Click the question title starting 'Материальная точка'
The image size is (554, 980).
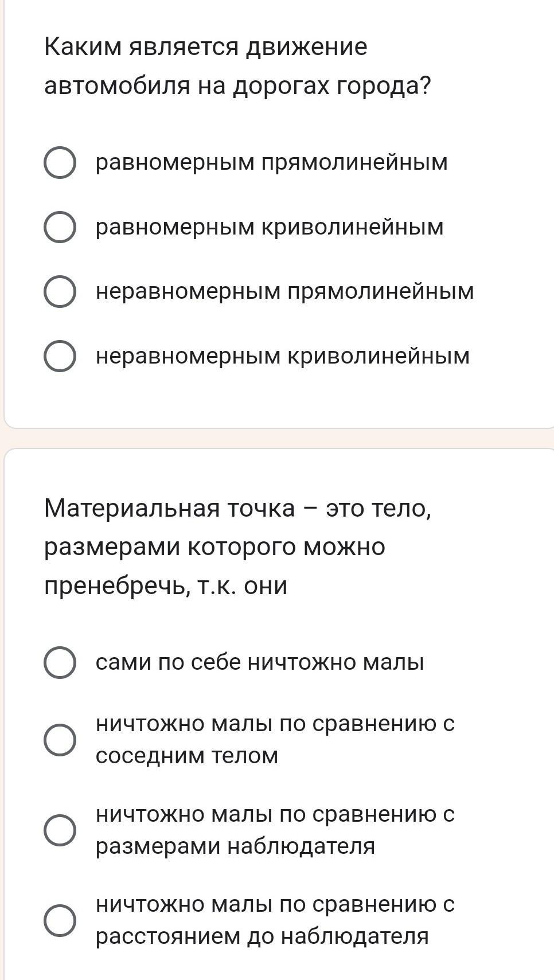[237, 547]
